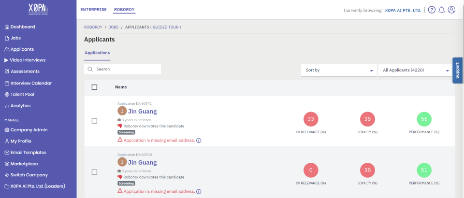Click performance score 56 green circle
Viewport: 464px width, 198px height.
pyautogui.click(x=424, y=119)
